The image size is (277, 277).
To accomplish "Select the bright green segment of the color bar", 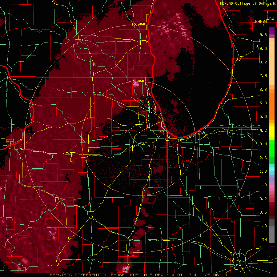I will click(x=272, y=149).
